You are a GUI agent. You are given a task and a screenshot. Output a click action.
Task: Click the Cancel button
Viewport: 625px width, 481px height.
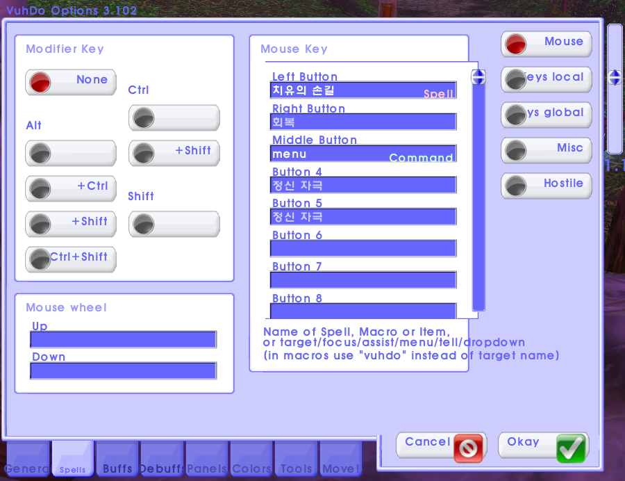click(441, 446)
